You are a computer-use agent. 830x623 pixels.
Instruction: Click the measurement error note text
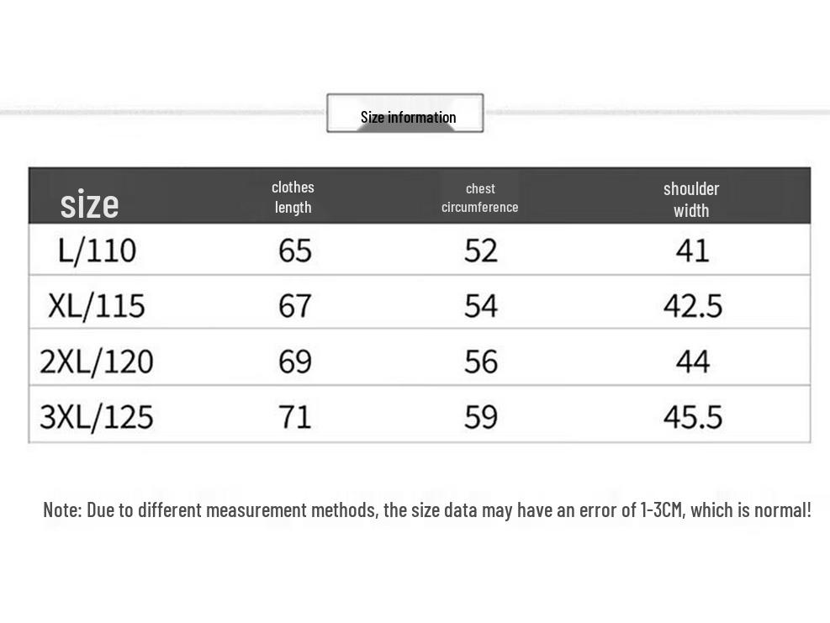pos(426,509)
